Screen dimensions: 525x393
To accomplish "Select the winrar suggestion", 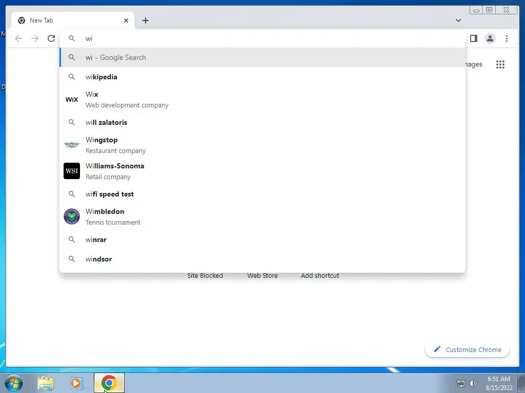I will [262, 239].
